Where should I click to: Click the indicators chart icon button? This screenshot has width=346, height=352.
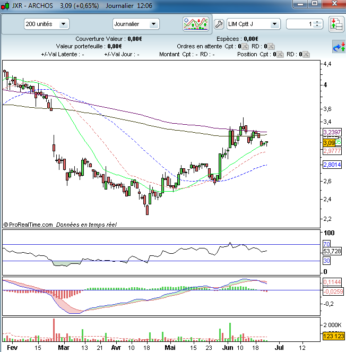(x=196, y=24)
